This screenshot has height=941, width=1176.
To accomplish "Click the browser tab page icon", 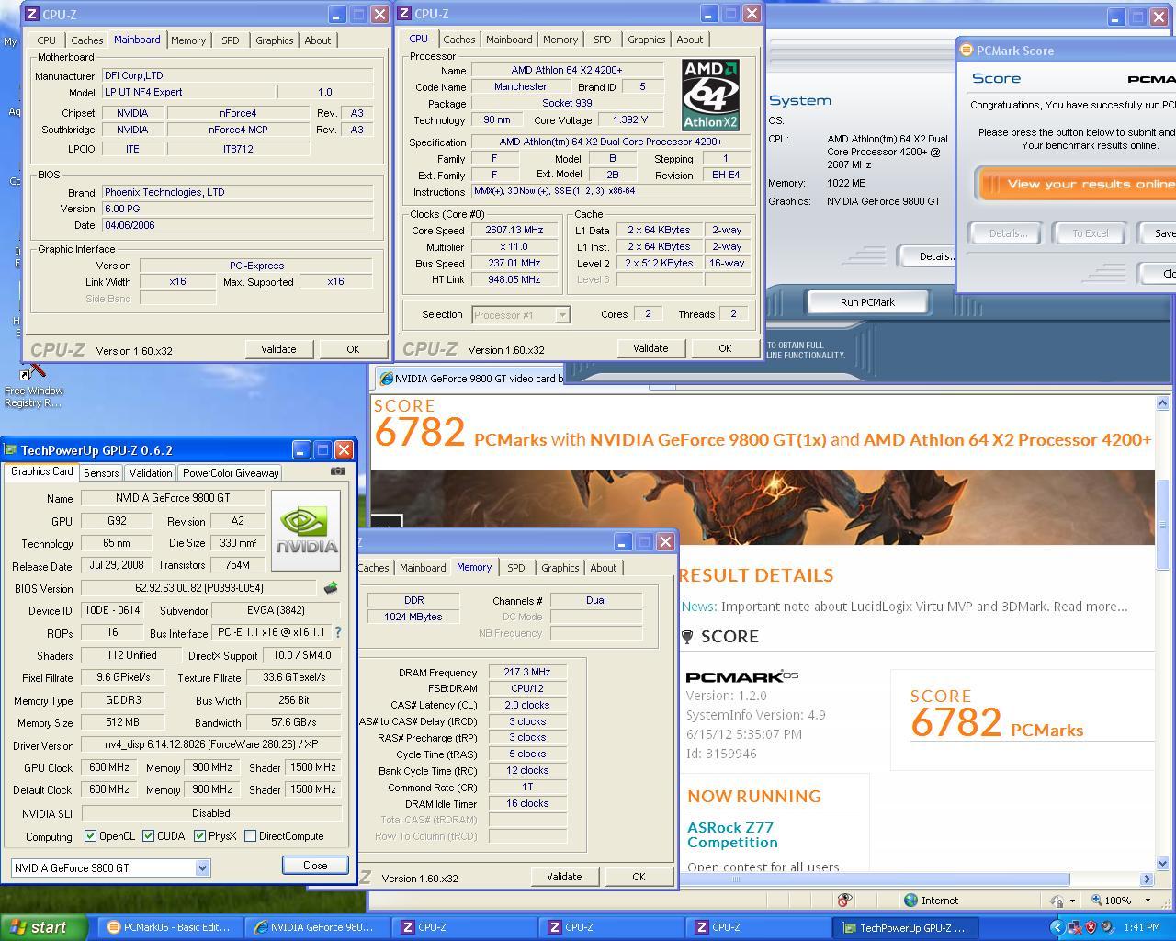I will [x=387, y=379].
